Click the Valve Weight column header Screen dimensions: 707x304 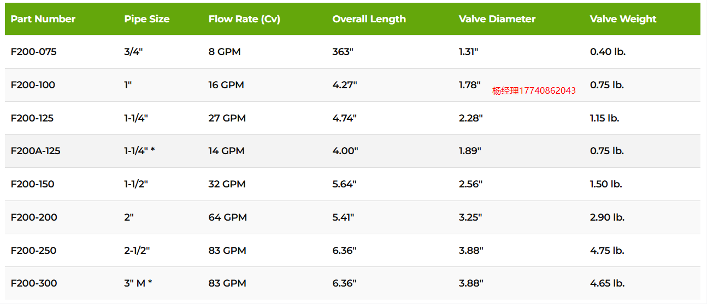(623, 19)
